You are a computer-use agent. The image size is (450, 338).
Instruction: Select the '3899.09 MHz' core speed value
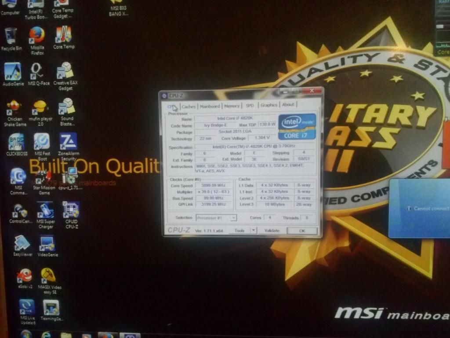213,185
